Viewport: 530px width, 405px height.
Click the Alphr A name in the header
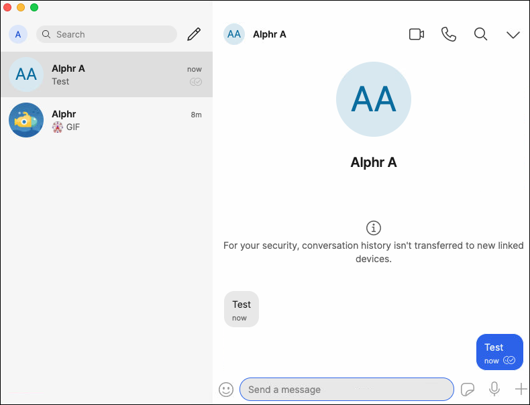[x=270, y=34]
